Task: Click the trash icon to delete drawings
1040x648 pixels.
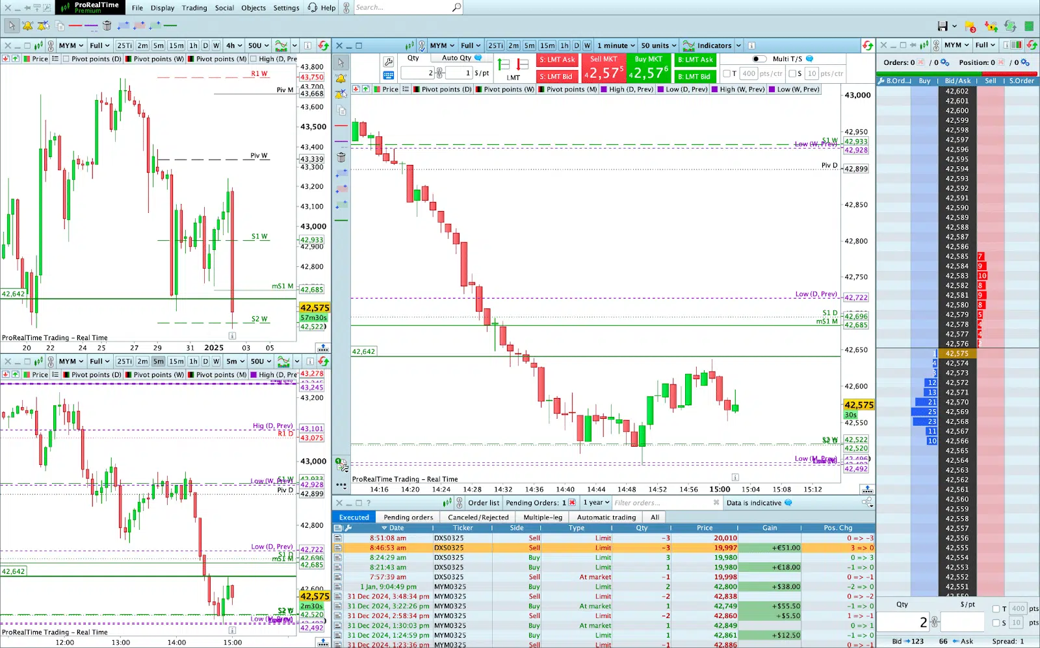Action: point(341,157)
